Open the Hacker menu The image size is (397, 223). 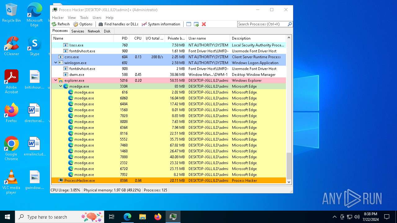pos(58,18)
